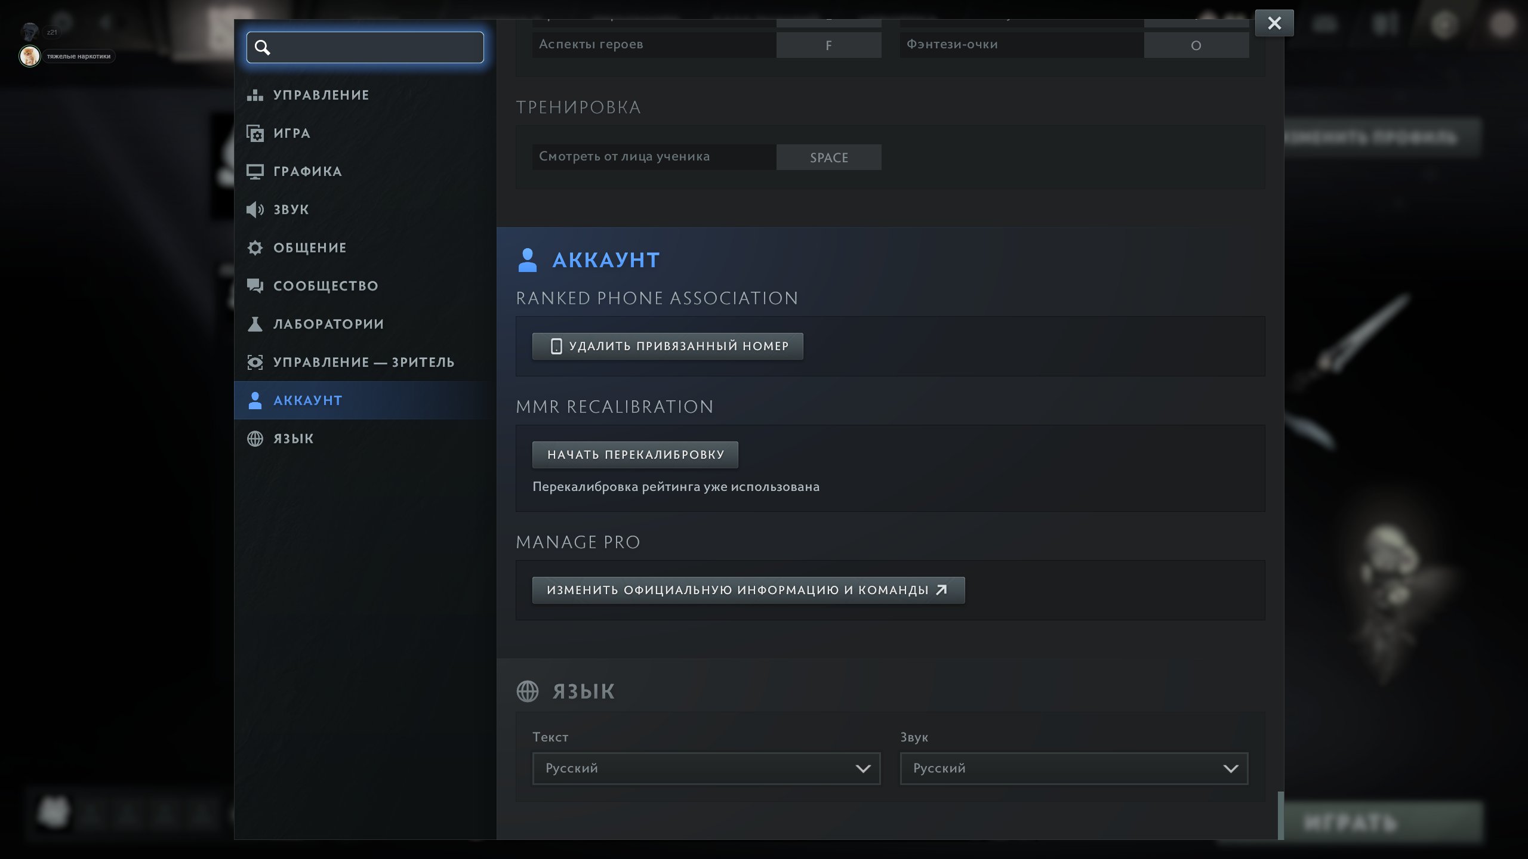Open Изменить официальную информацию и команды link

[x=748, y=590]
